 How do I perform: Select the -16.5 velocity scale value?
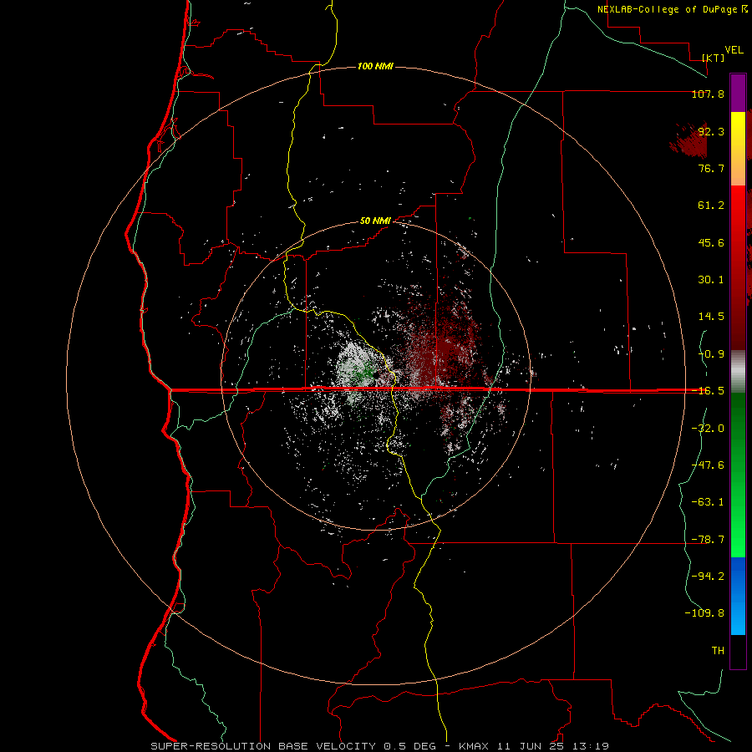pyautogui.click(x=708, y=391)
